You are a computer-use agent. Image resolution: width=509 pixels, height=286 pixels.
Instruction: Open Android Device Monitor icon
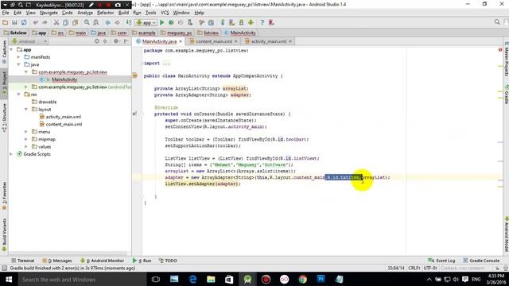click(251, 22)
